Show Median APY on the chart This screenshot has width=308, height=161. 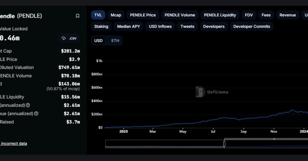(x=128, y=26)
